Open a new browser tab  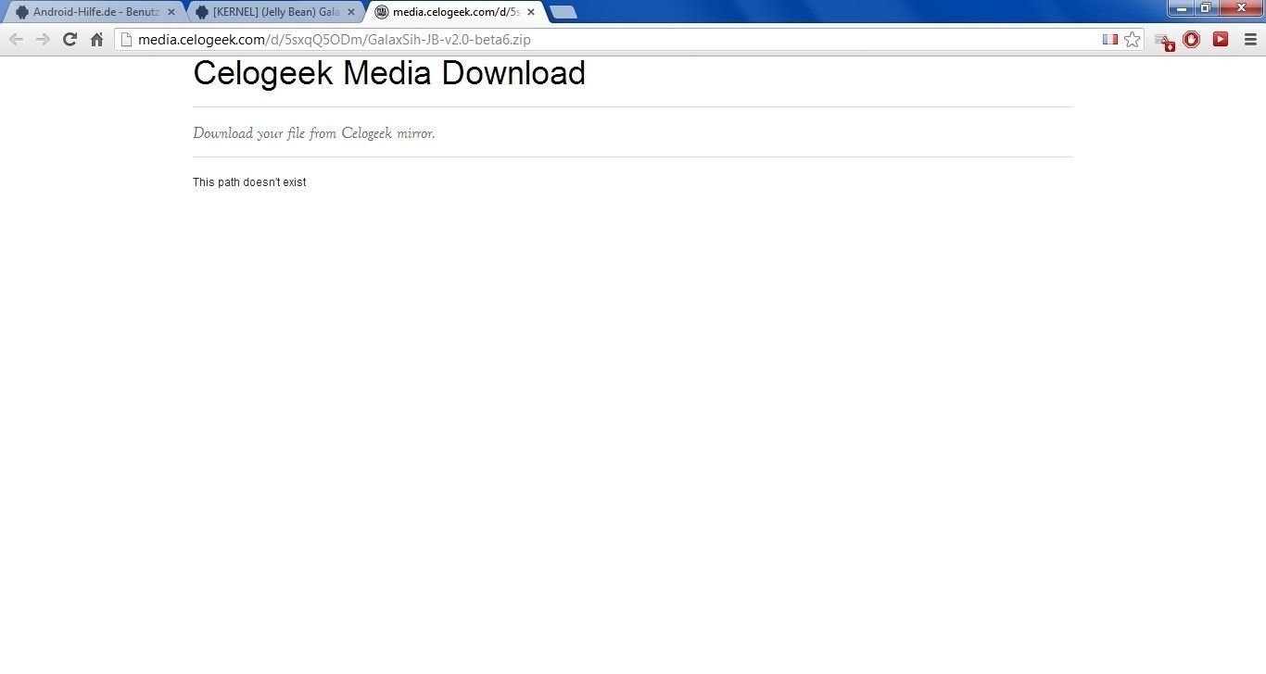click(x=563, y=12)
